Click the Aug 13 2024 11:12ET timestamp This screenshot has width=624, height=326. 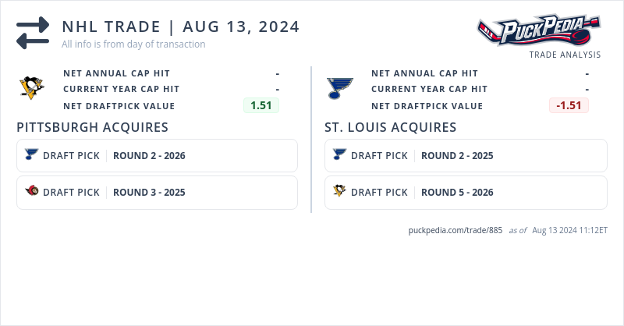(569, 230)
